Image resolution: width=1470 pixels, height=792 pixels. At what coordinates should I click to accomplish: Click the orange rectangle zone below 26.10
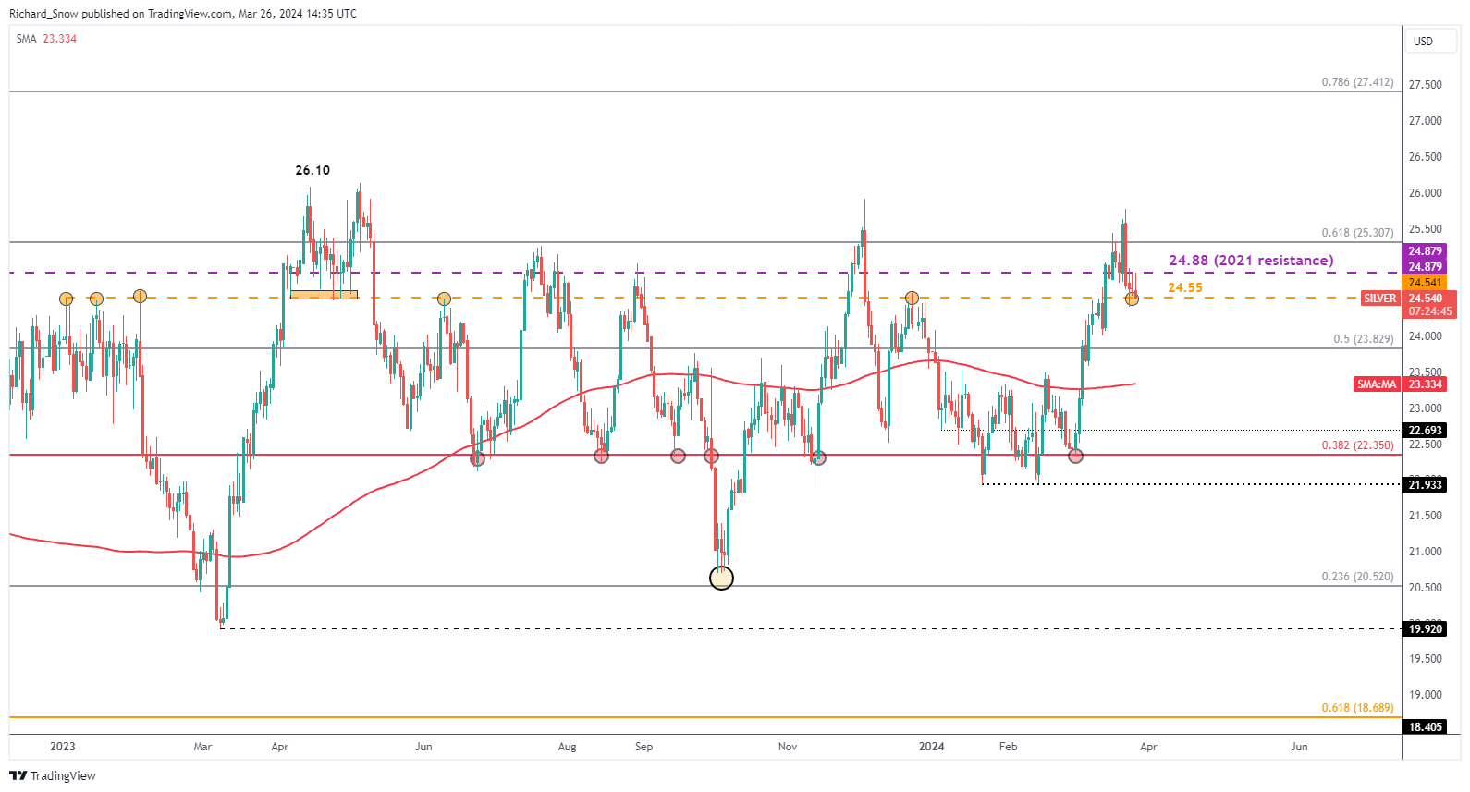point(324,295)
